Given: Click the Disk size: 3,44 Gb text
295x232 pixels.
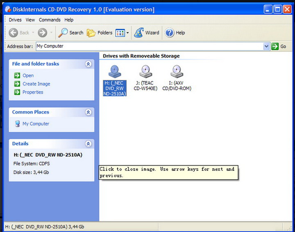Looking at the screenshot, I should click(x=31, y=172).
